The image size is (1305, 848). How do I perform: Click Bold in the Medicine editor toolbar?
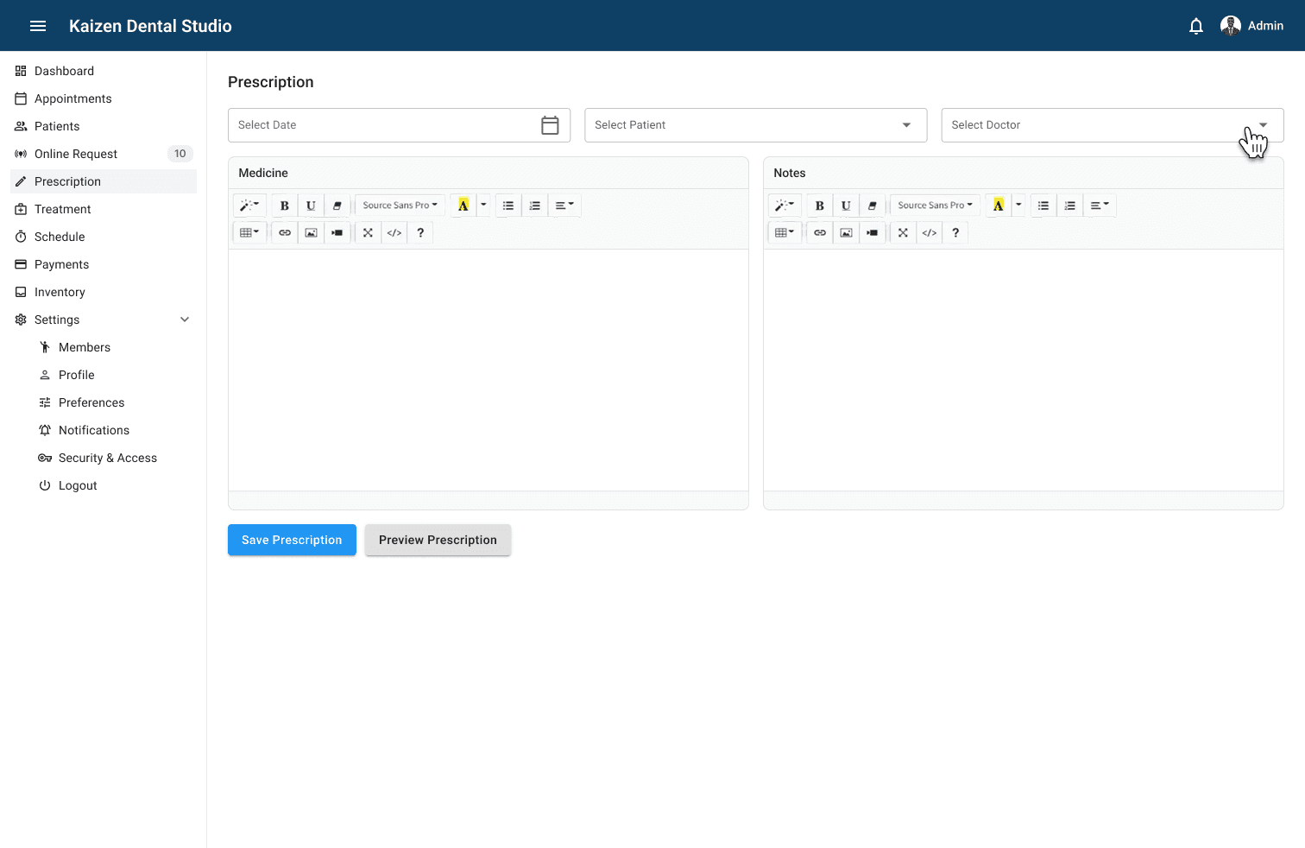pyautogui.click(x=284, y=206)
